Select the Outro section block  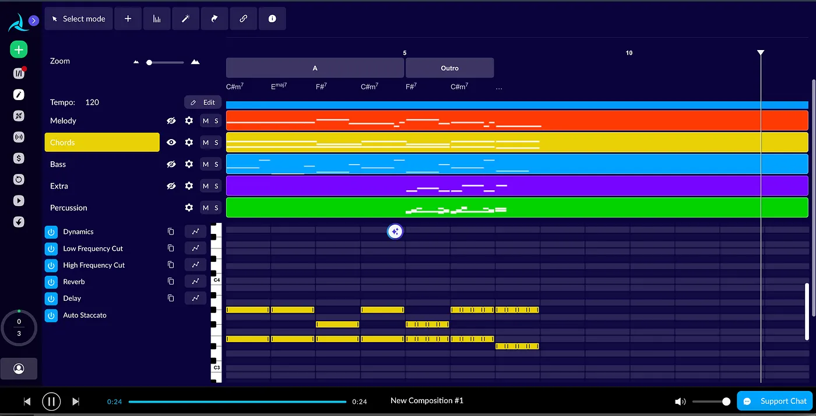pos(449,68)
